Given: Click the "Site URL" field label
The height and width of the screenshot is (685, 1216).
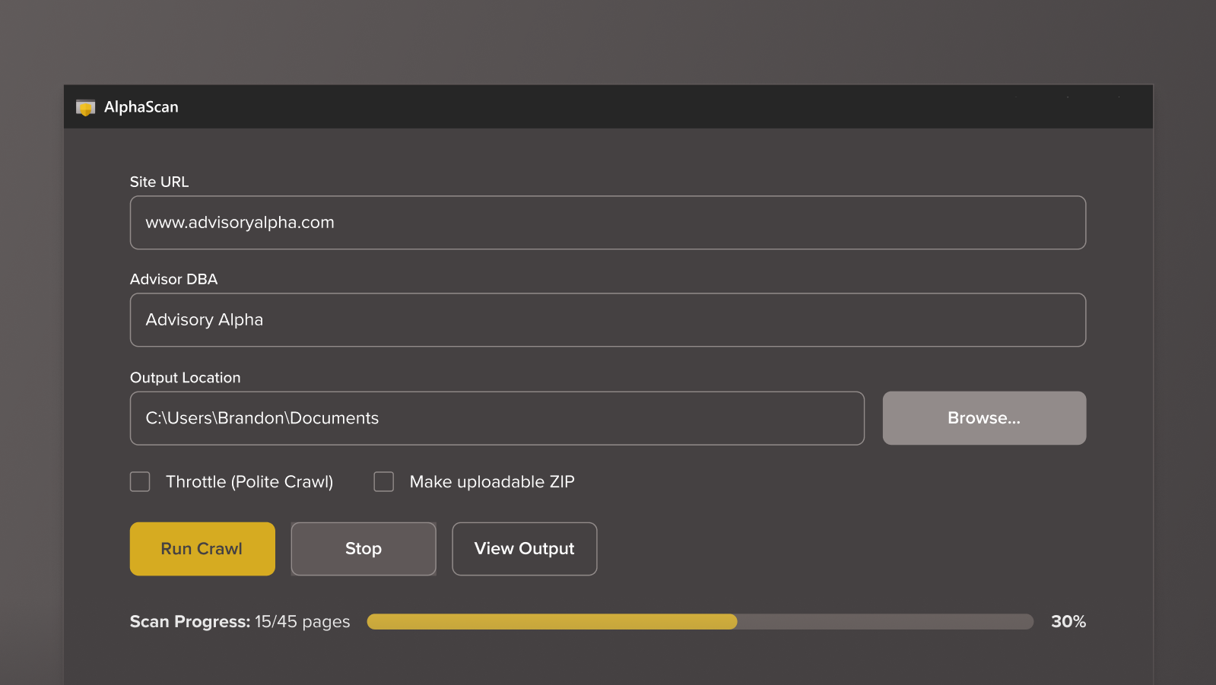Looking at the screenshot, I should 159,182.
